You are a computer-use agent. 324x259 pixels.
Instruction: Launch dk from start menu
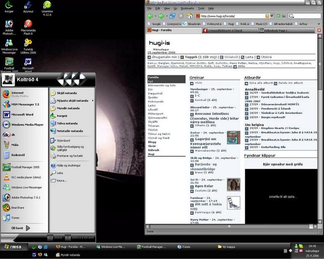point(24,135)
